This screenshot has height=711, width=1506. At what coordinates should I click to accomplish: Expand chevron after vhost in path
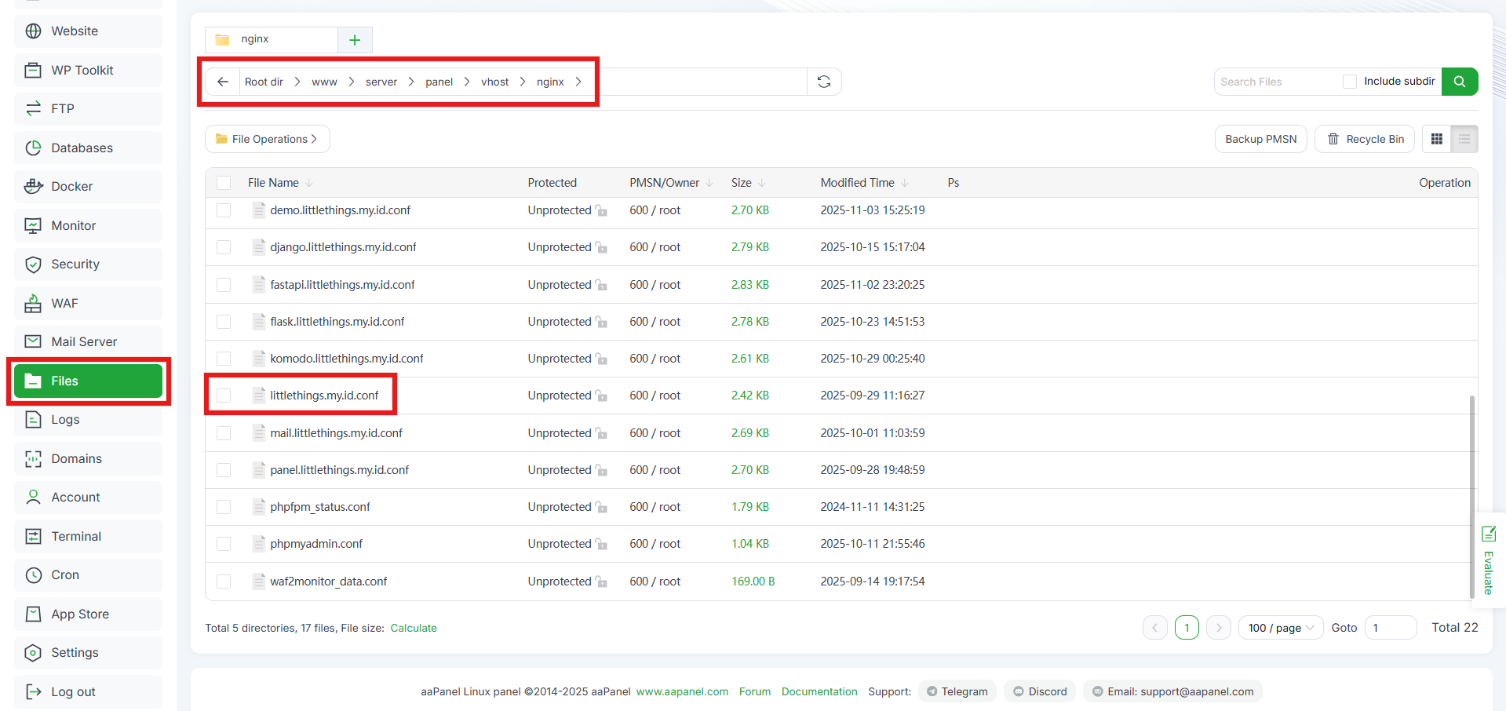(x=523, y=82)
